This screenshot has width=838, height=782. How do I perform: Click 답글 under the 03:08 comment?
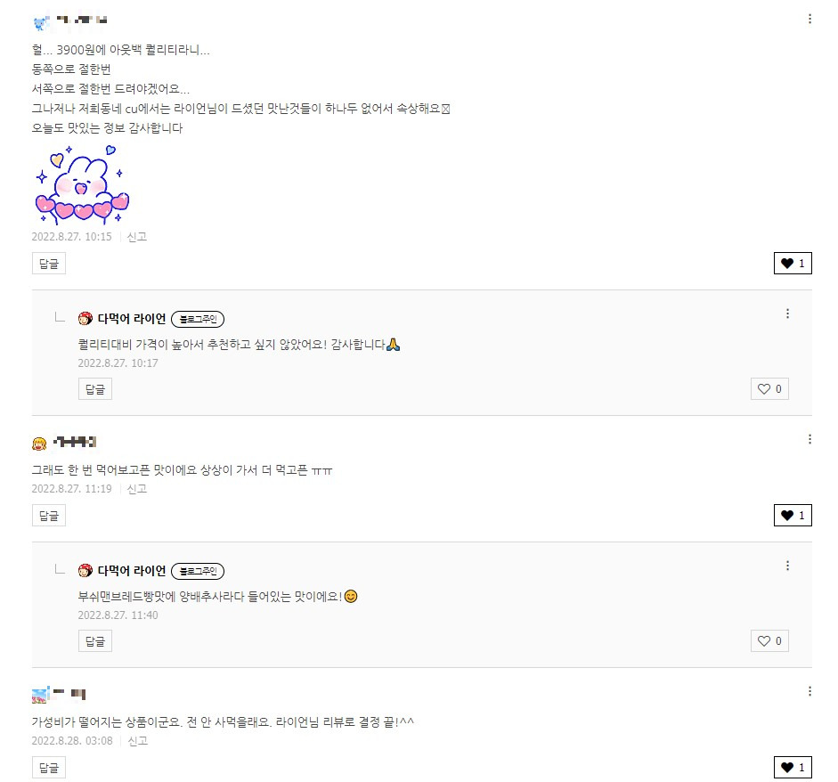pos(49,768)
